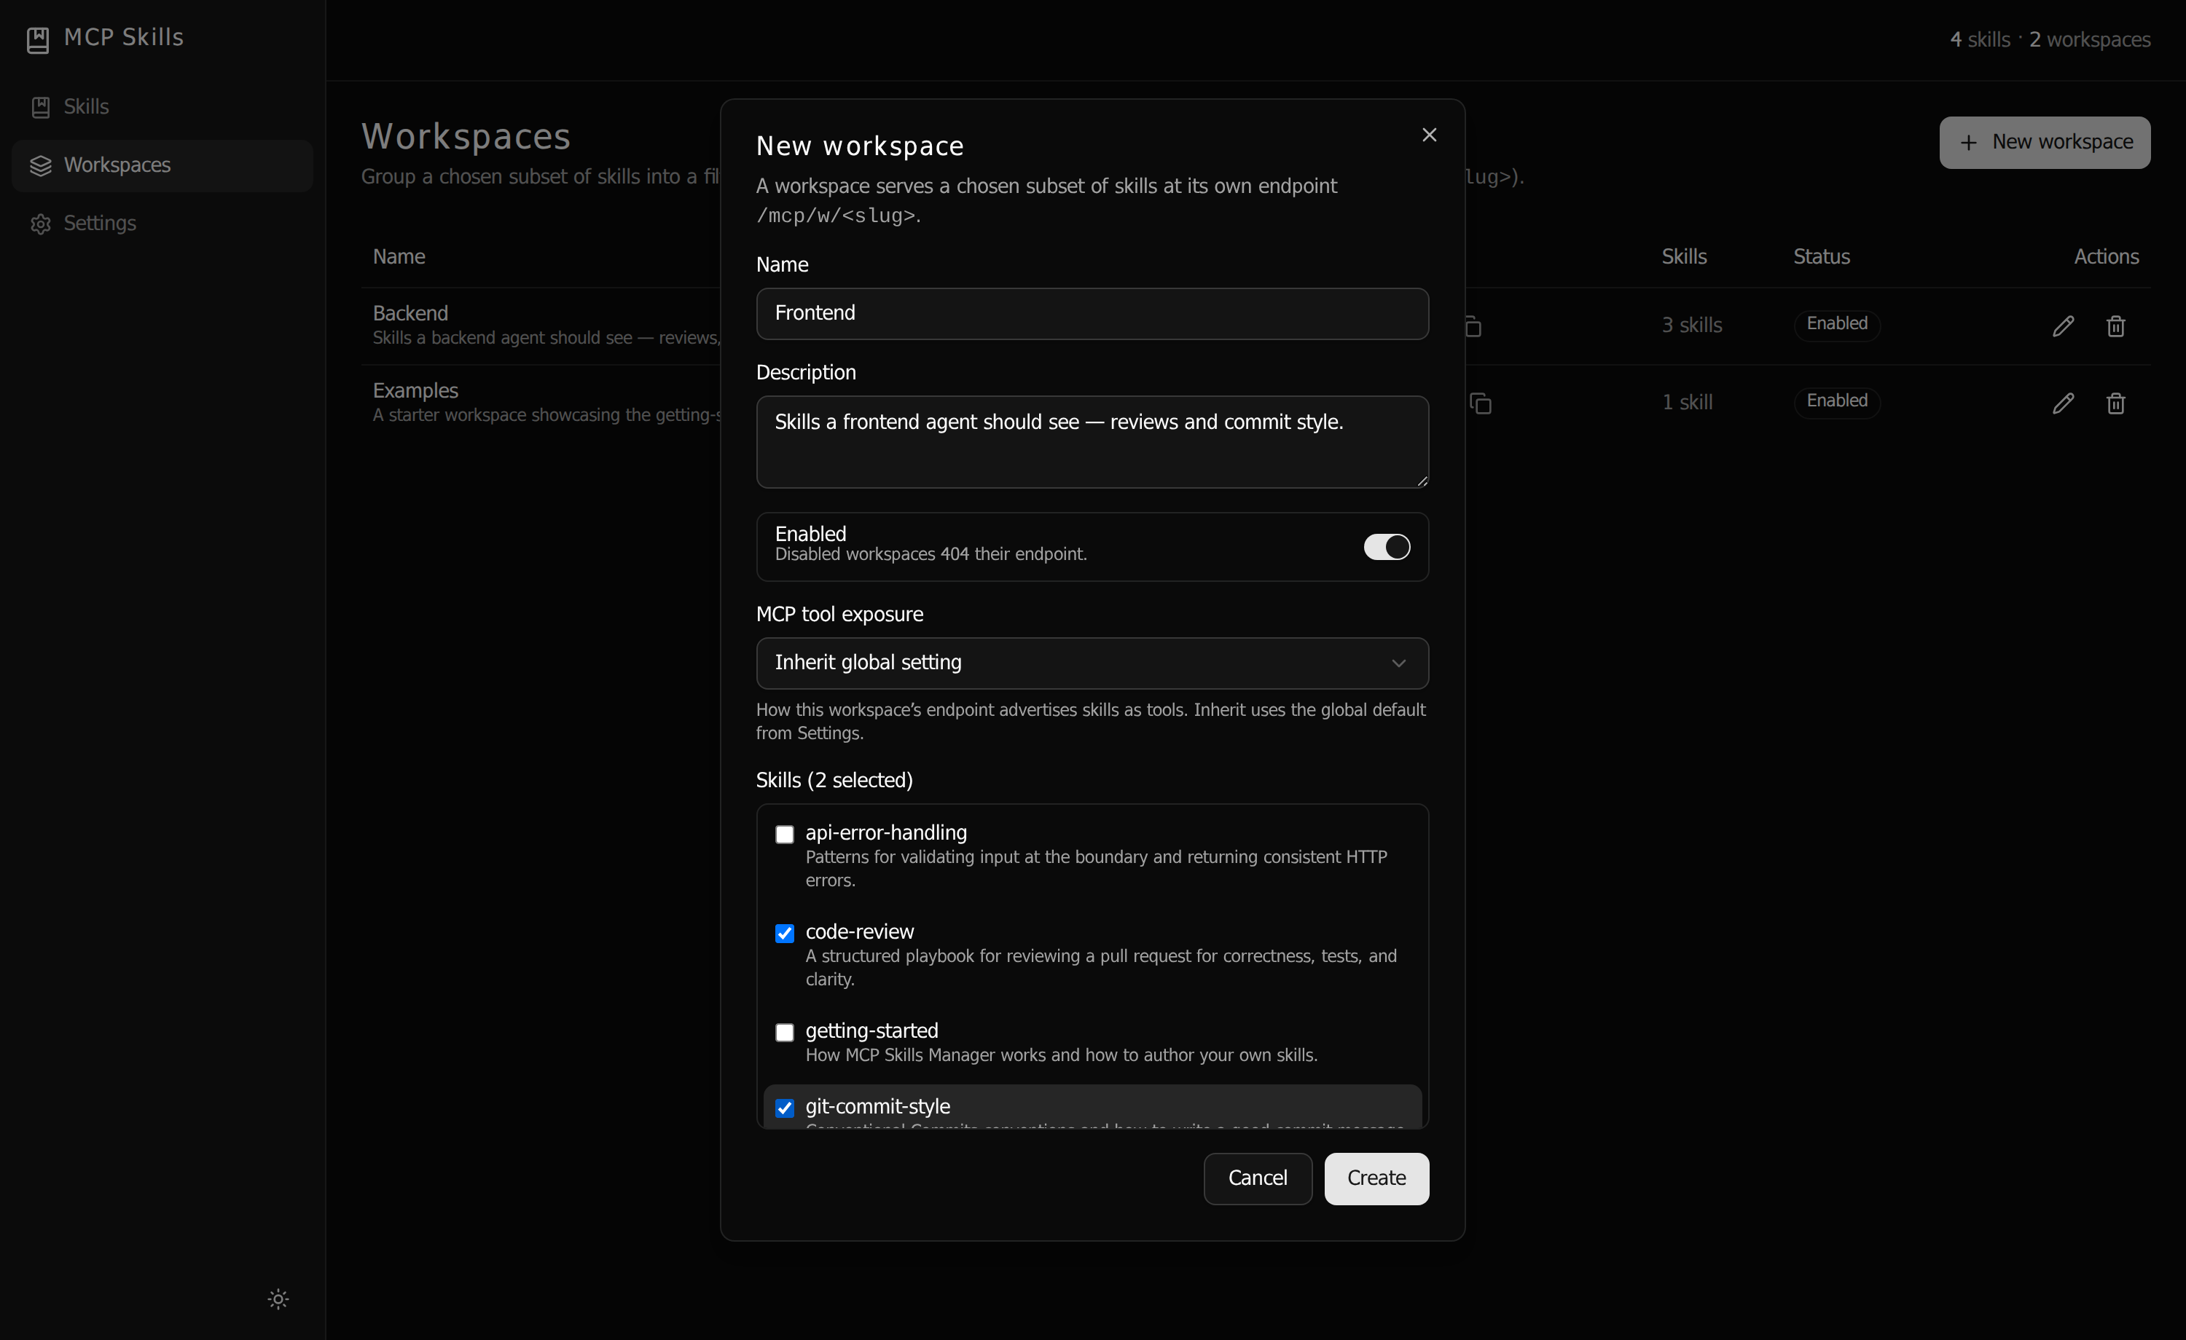The width and height of the screenshot is (2186, 1340).
Task: Click the 'Skills (2 selected)' heading
Action: tap(834, 781)
